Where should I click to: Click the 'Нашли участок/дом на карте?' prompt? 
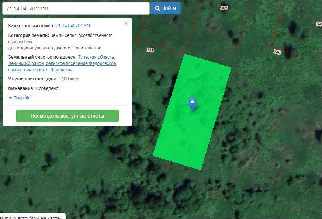tap(32, 216)
